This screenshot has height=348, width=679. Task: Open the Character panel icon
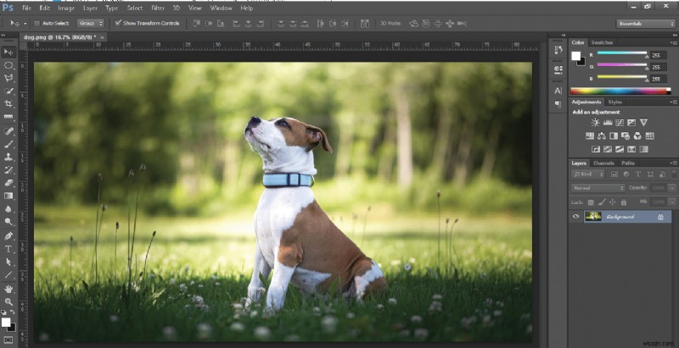click(x=558, y=91)
